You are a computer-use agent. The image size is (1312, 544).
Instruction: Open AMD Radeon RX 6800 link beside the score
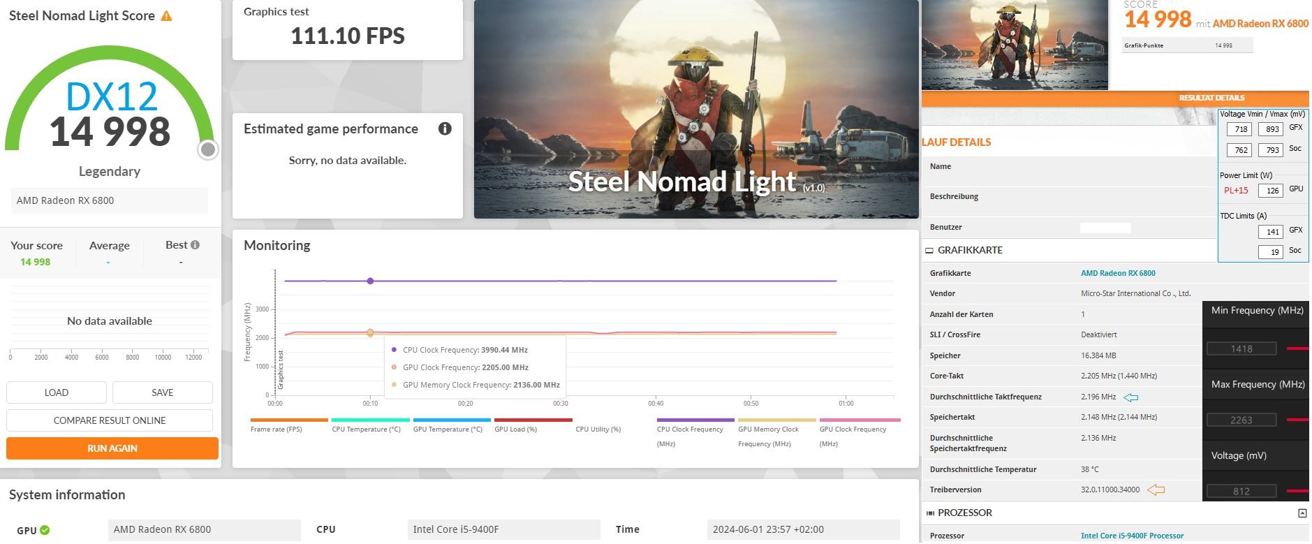1260,23
